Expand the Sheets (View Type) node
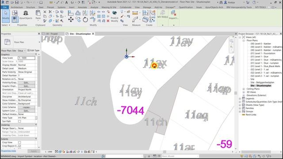The image size is (283, 159). (x=240, y=105)
